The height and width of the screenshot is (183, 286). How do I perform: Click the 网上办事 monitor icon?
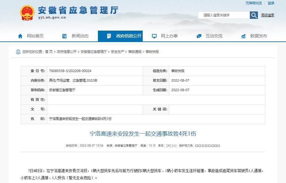click(x=154, y=36)
